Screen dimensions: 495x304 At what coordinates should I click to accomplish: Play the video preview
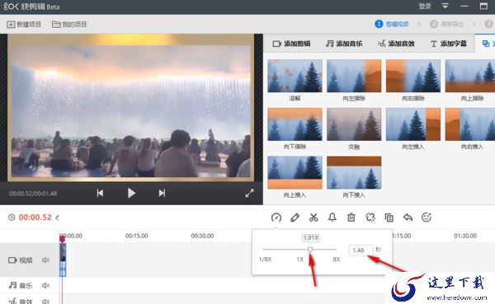coord(131,193)
